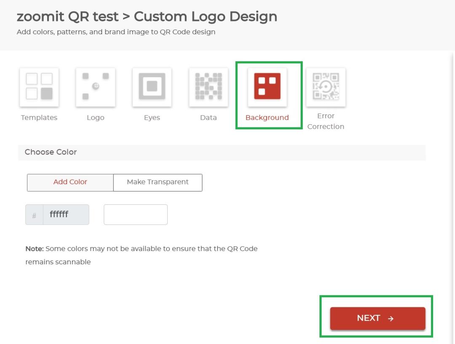Click the Data tab label
This screenshot has height=344, width=455.
(209, 117)
